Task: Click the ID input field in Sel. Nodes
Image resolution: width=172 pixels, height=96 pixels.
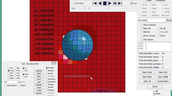Action: [x=12, y=82]
